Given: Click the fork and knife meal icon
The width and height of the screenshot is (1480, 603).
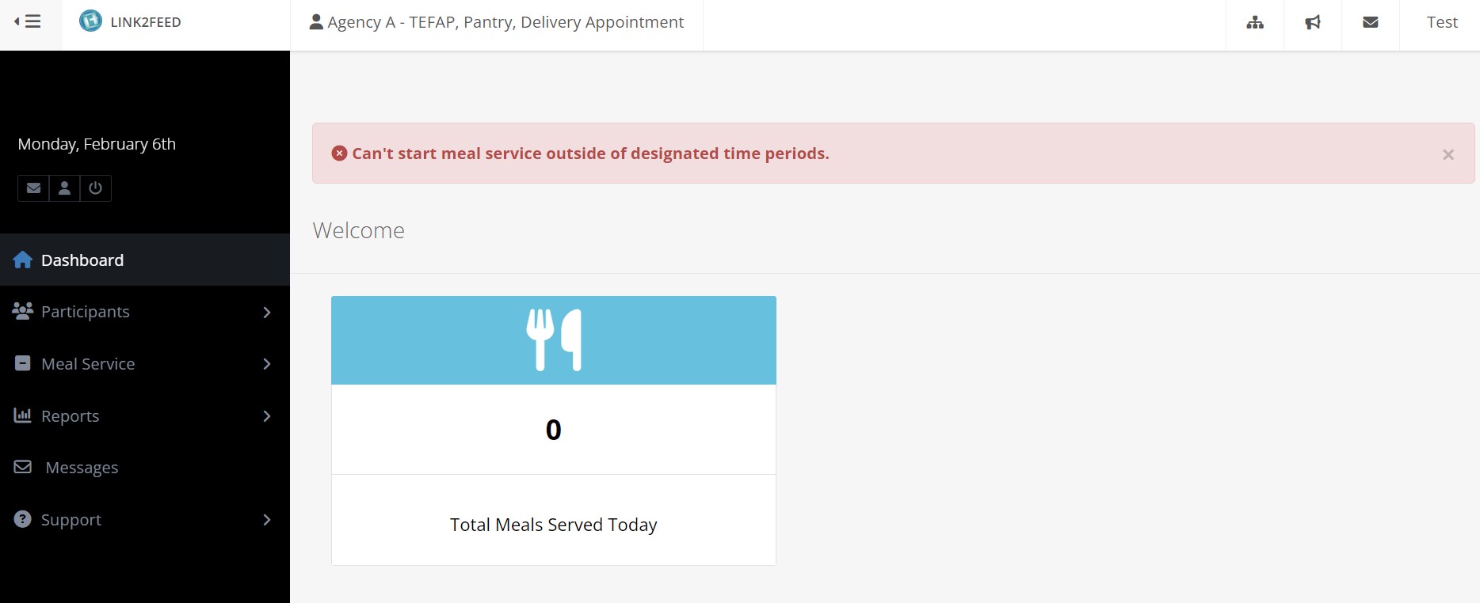Looking at the screenshot, I should coord(554,339).
